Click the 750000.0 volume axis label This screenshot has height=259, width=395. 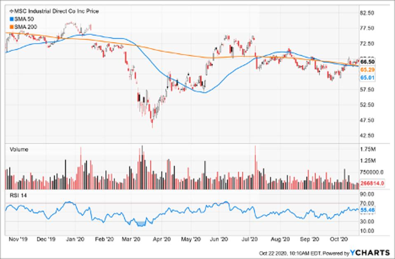coord(372,172)
